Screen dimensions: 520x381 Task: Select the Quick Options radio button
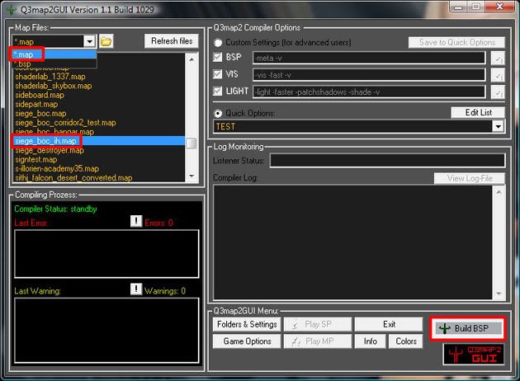[218, 114]
